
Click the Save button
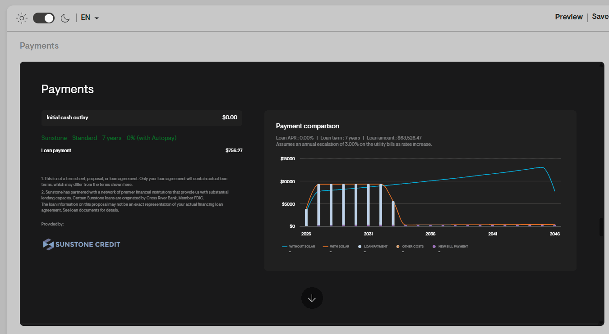(600, 16)
